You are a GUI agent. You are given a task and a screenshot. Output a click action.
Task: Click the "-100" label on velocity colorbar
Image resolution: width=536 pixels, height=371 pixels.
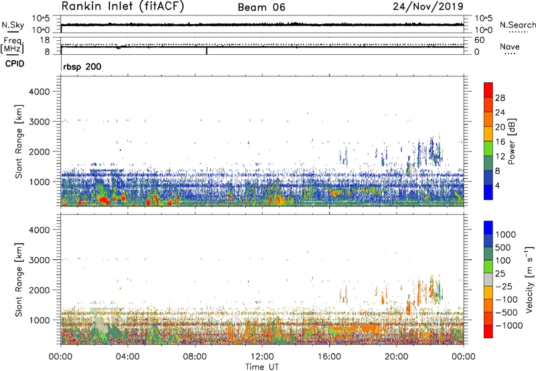coord(507,299)
